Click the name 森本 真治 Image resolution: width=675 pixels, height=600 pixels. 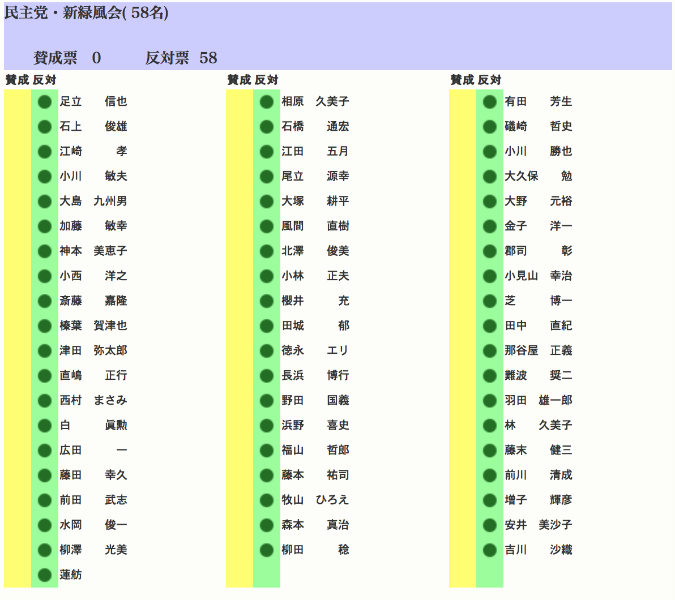[315, 525]
